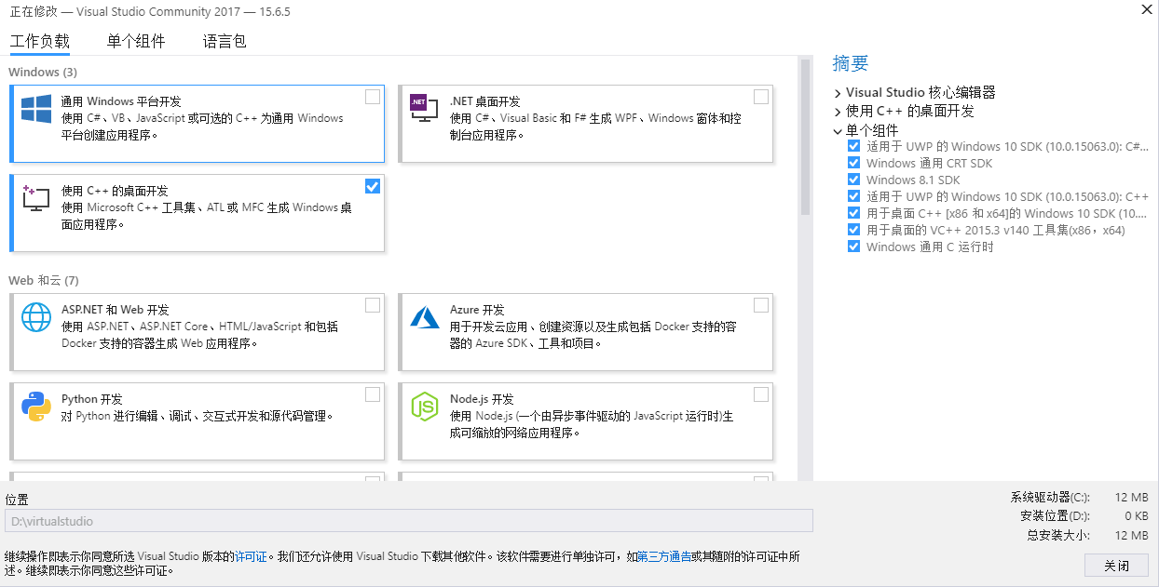This screenshot has width=1159, height=587.
Task: Check the 通用 Windows 平台开发 checkbox
Action: coord(373,97)
